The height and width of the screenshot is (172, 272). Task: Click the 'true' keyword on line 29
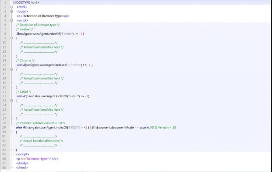(x=143, y=127)
